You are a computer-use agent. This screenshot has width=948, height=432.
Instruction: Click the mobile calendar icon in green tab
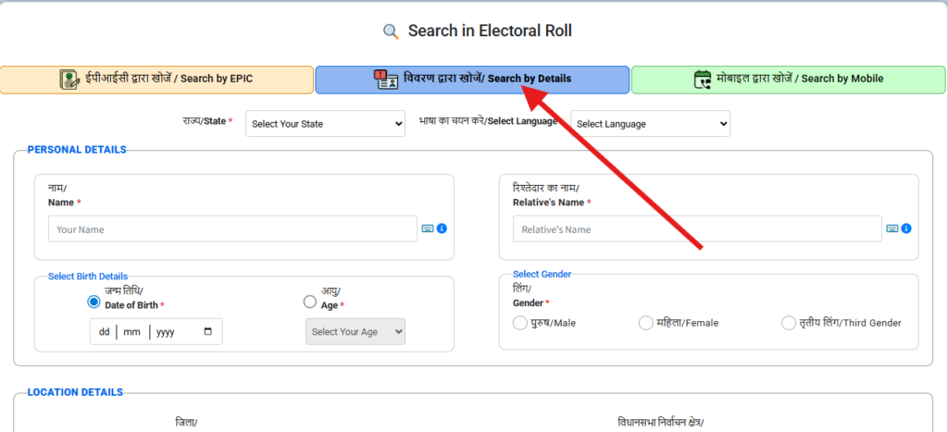click(703, 79)
